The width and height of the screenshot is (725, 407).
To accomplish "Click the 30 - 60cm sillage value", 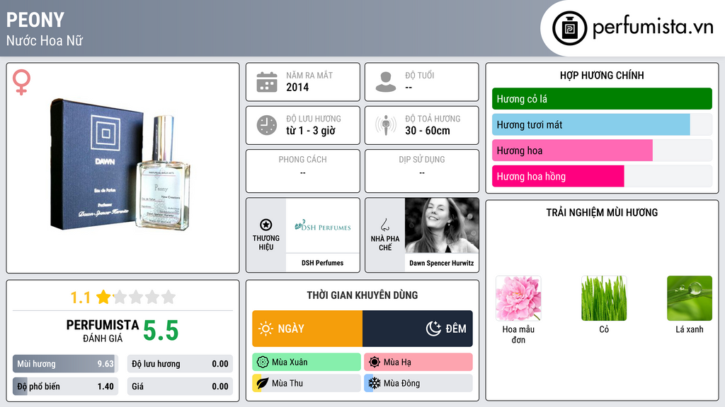I will tap(428, 131).
